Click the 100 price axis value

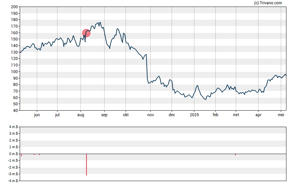(14, 72)
